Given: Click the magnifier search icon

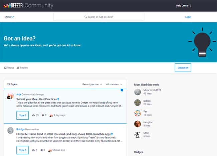Looking at the screenshot, I should click(x=85, y=17).
